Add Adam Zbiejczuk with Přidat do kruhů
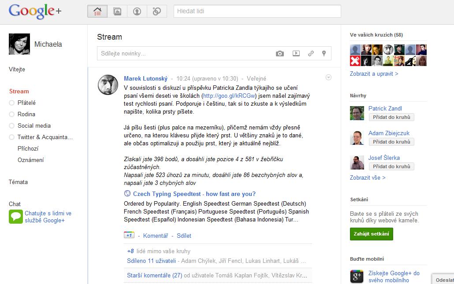 [x=391, y=142]
